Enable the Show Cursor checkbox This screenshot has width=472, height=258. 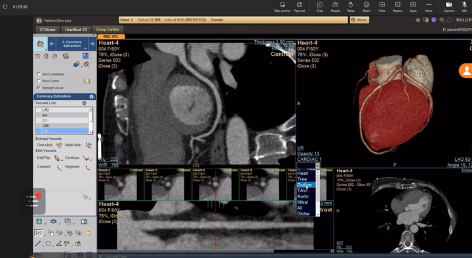tap(39, 81)
